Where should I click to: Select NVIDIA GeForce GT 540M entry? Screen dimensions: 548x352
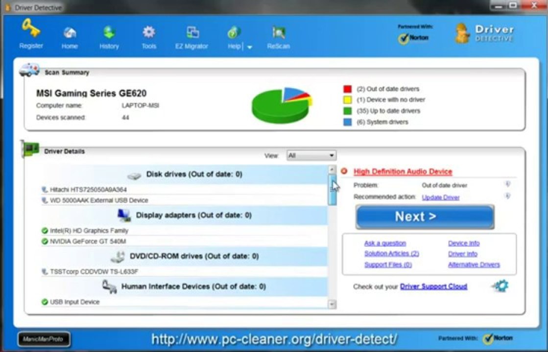click(x=88, y=242)
